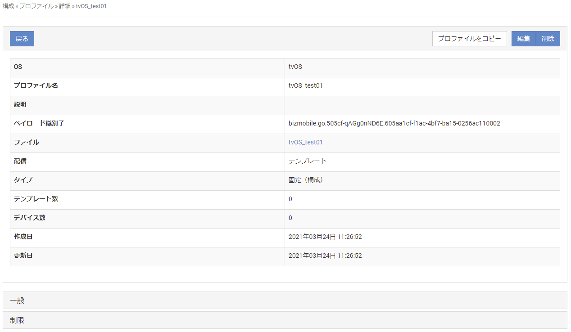The width and height of the screenshot is (571, 332).
Task: Click the payload identifier value text
Action: tap(394, 123)
